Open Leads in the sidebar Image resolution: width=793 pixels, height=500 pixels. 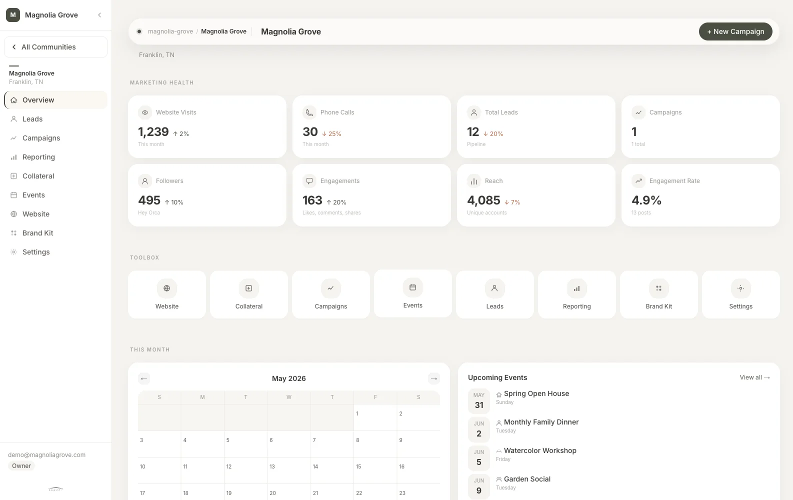coord(55,119)
